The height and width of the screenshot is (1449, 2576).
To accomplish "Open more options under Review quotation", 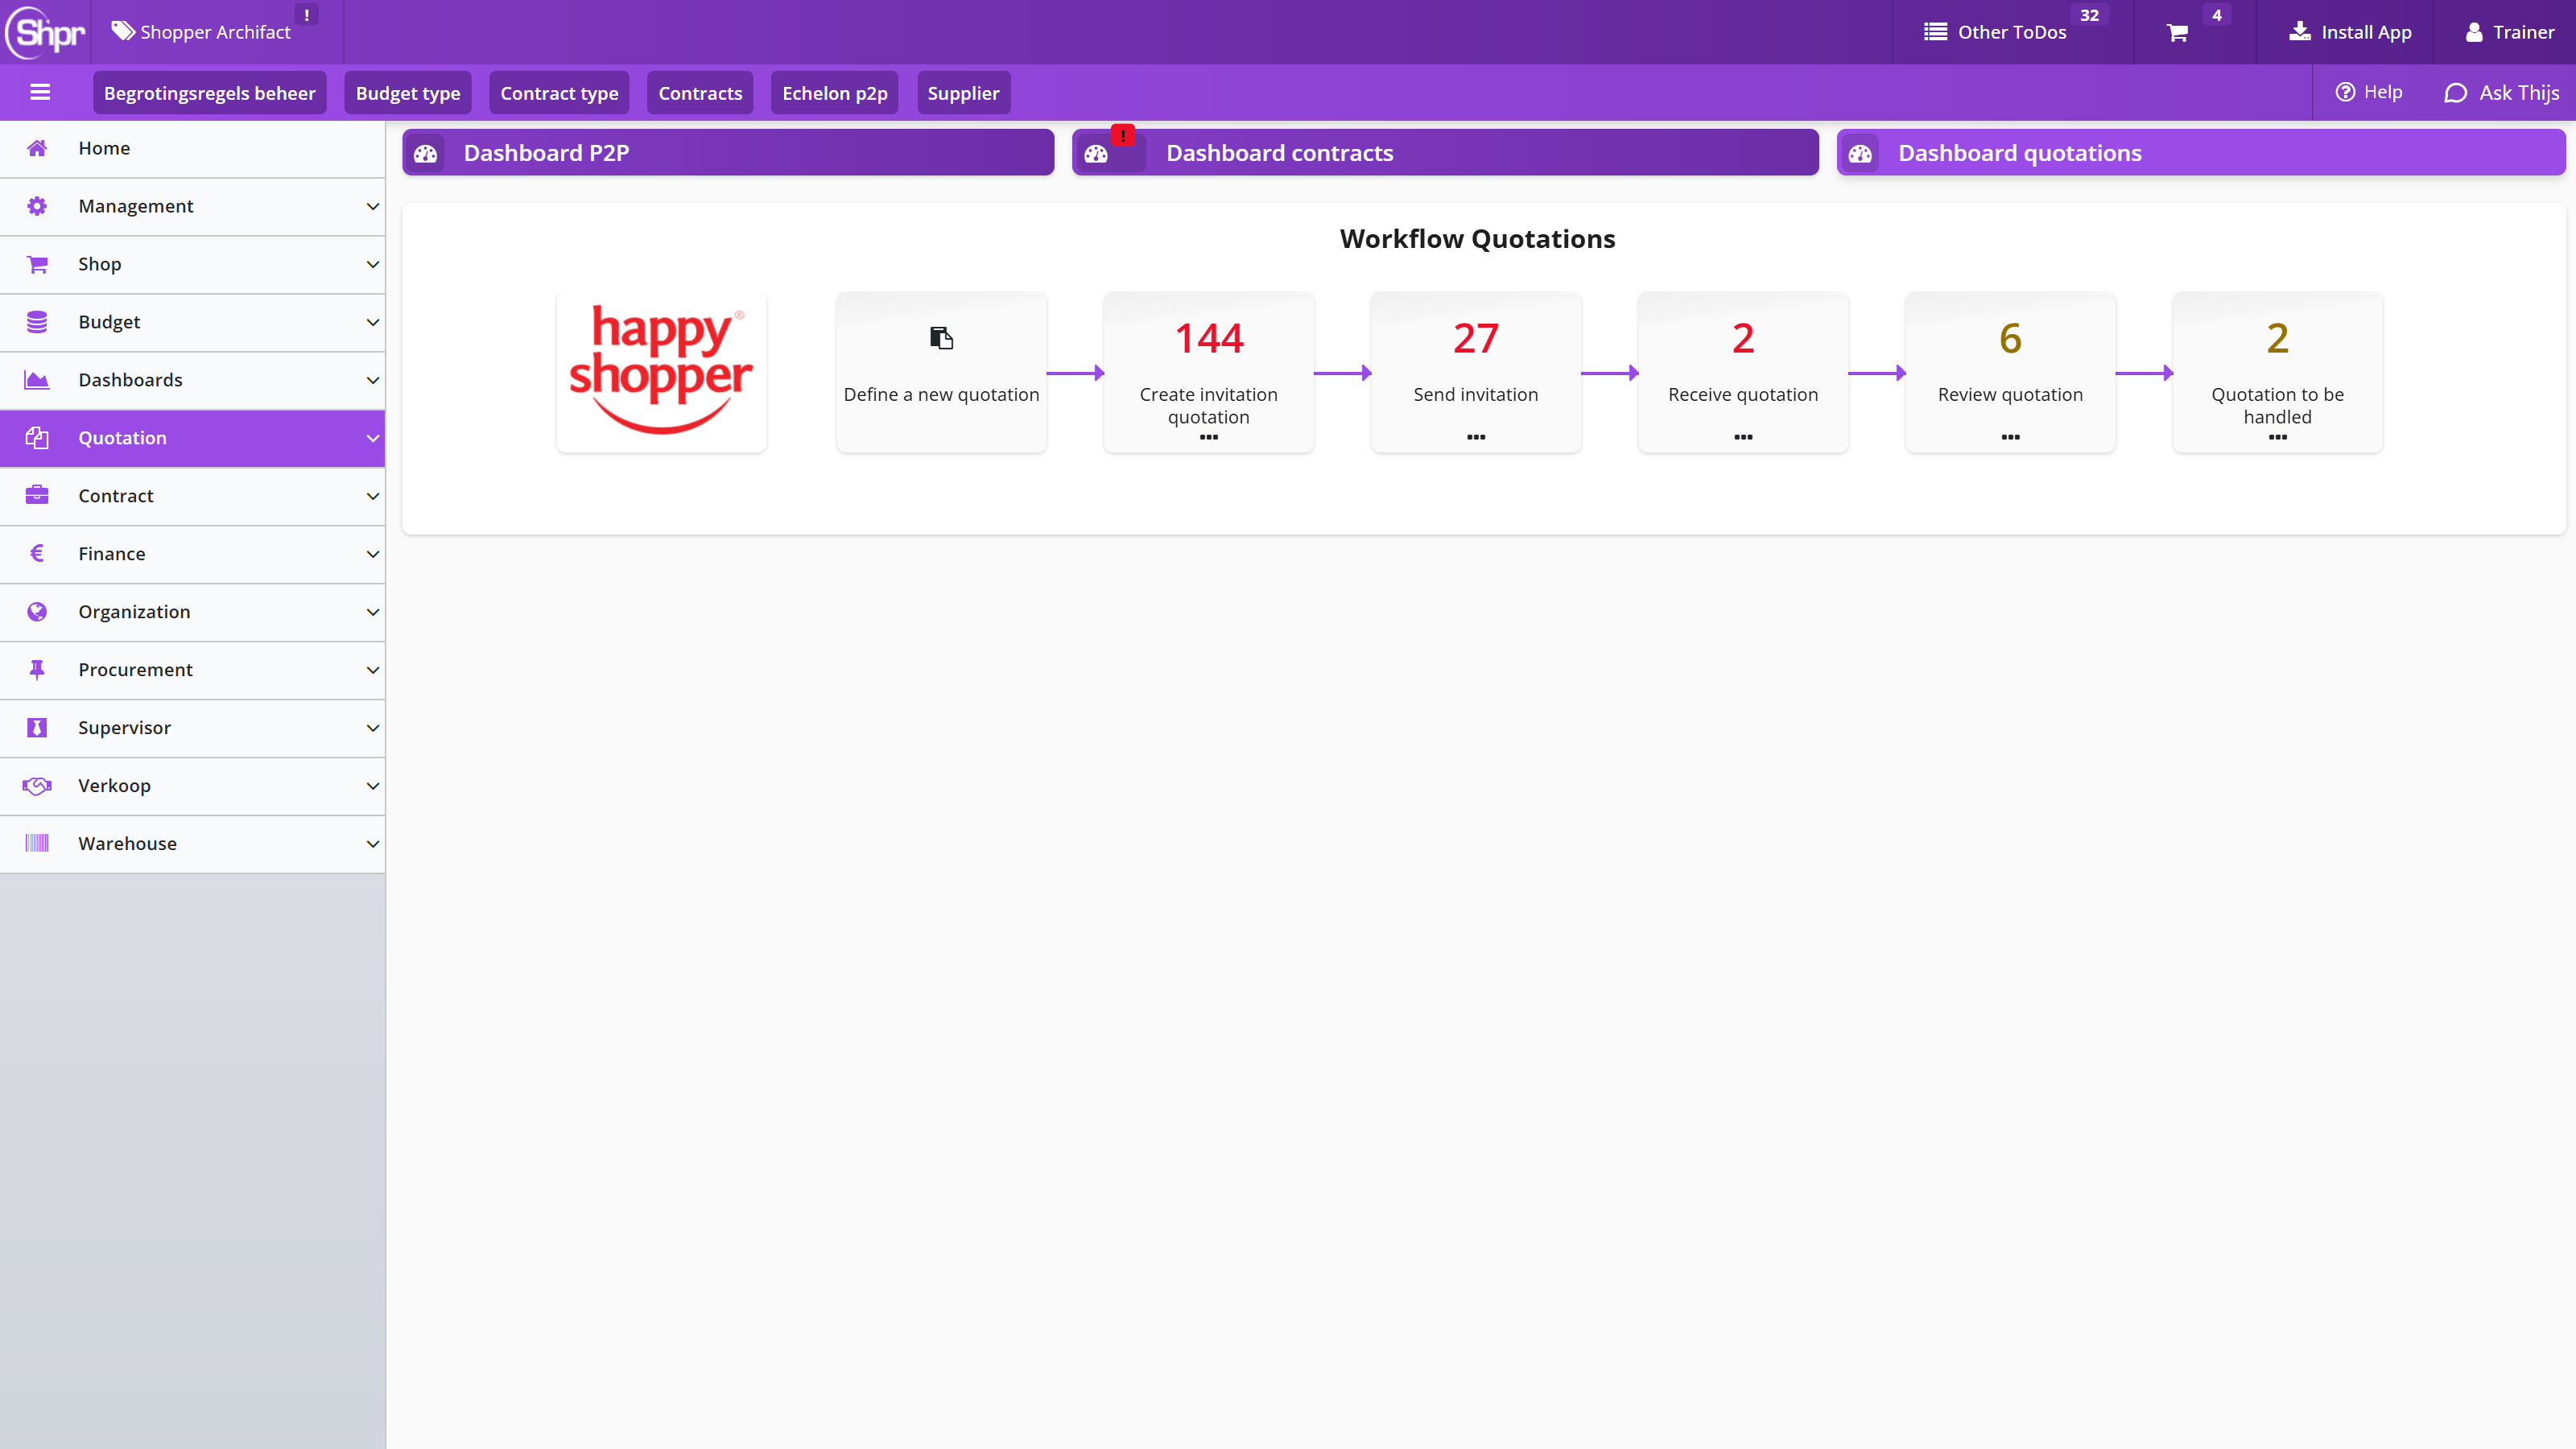I will pos(2010,437).
